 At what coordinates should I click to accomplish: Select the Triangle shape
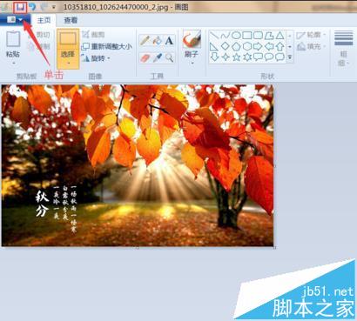tap(280, 36)
